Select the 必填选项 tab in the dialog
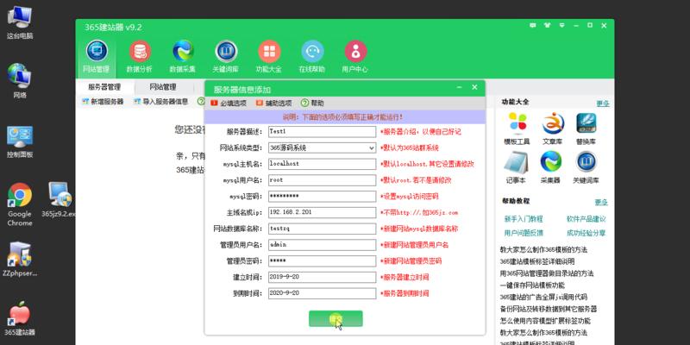The height and width of the screenshot is (345, 690). click(229, 103)
